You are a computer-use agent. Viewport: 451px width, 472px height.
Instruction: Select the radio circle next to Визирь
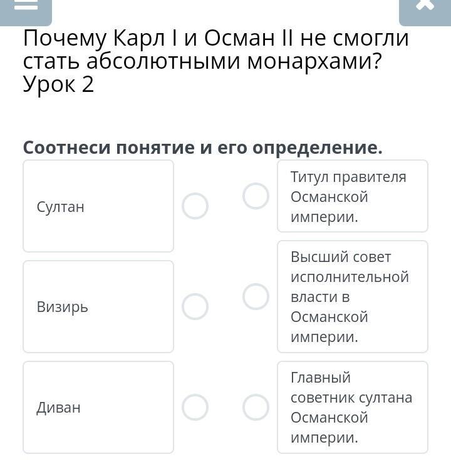pos(195,307)
